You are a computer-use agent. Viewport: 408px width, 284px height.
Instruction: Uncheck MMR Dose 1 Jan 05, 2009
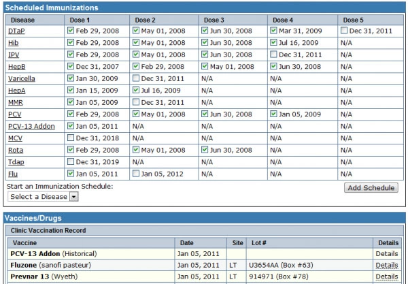tap(71, 102)
